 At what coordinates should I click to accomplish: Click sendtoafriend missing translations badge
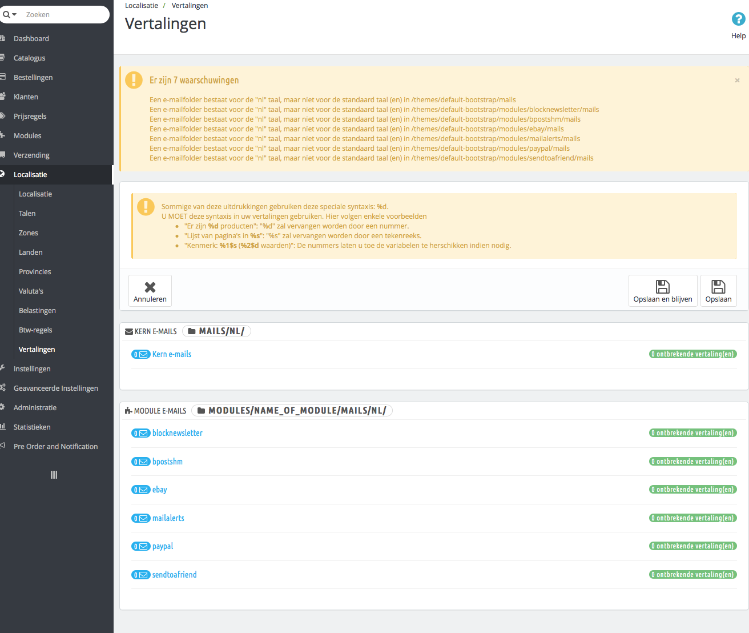(693, 575)
